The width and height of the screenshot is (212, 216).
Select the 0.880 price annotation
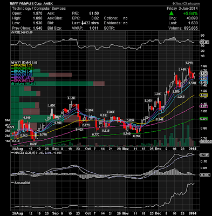click(x=27, y=118)
